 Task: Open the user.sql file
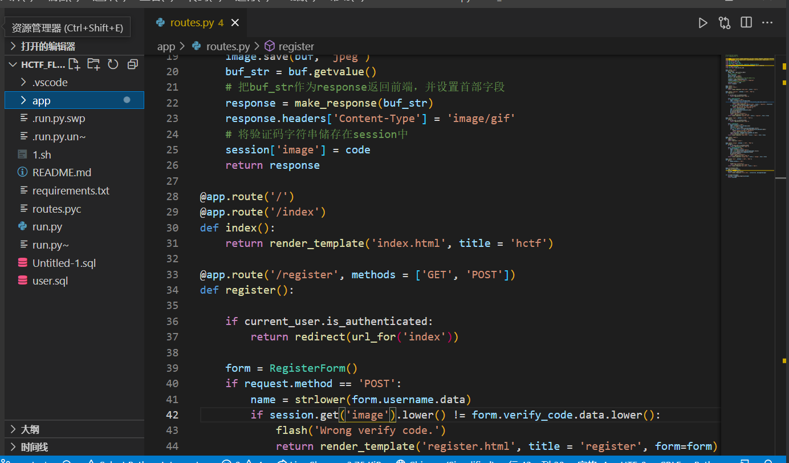50,281
